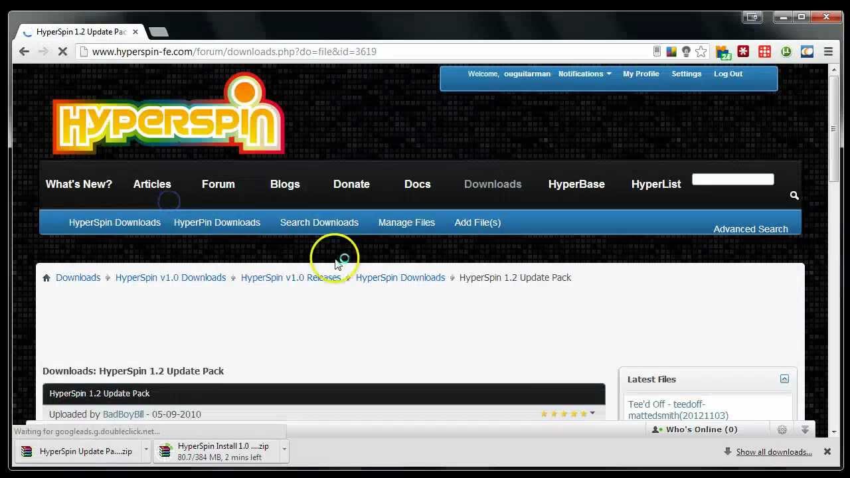850x478 pixels.
Task: Open a new browser tab
Action: coord(158,31)
